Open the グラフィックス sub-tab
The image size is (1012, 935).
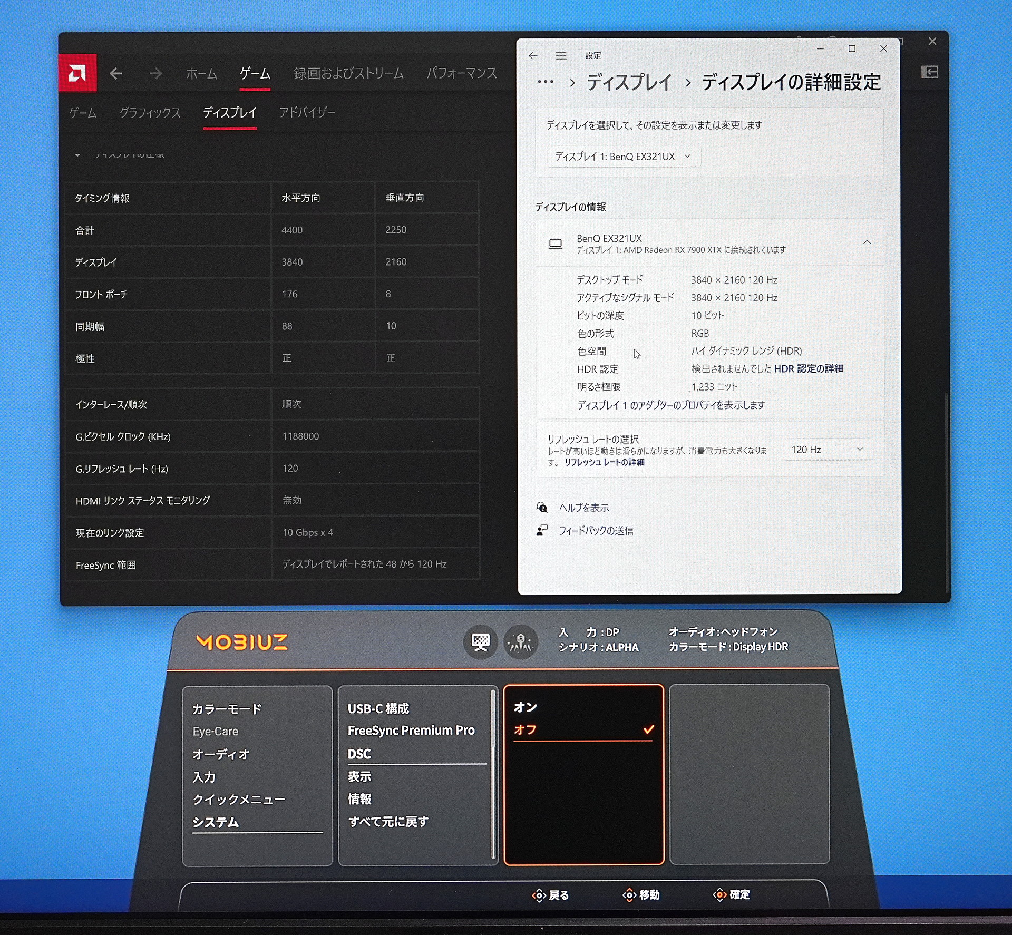coord(150,113)
